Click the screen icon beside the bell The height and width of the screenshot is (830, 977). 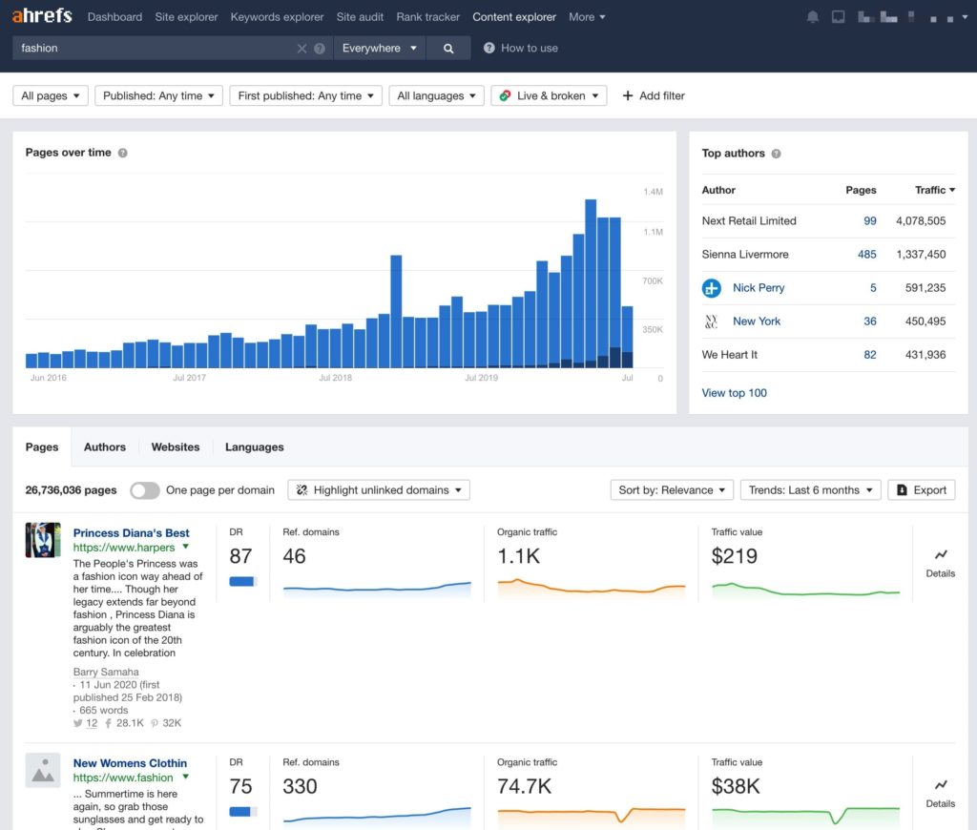838,17
